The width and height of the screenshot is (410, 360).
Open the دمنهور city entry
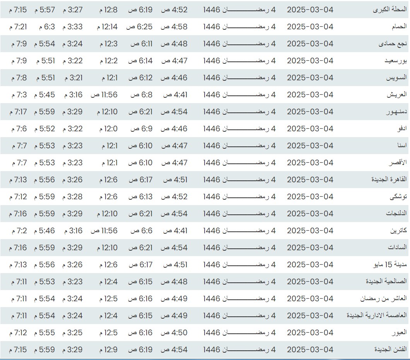pyautogui.click(x=396, y=112)
